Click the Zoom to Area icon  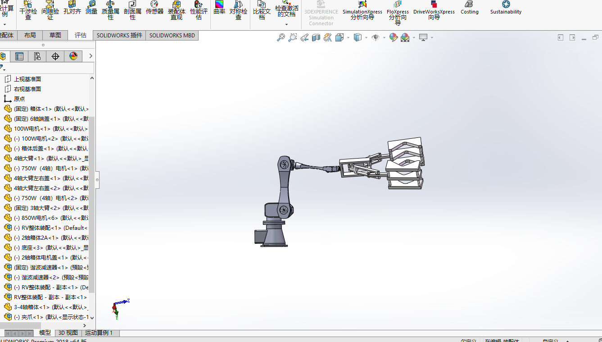[292, 38]
